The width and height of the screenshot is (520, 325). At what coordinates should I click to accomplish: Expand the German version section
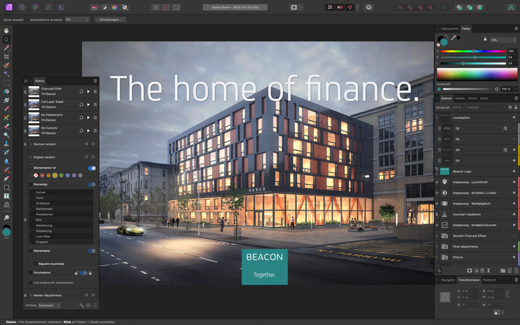[x=31, y=144]
